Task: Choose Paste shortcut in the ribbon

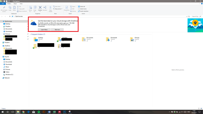Action: (22, 11)
